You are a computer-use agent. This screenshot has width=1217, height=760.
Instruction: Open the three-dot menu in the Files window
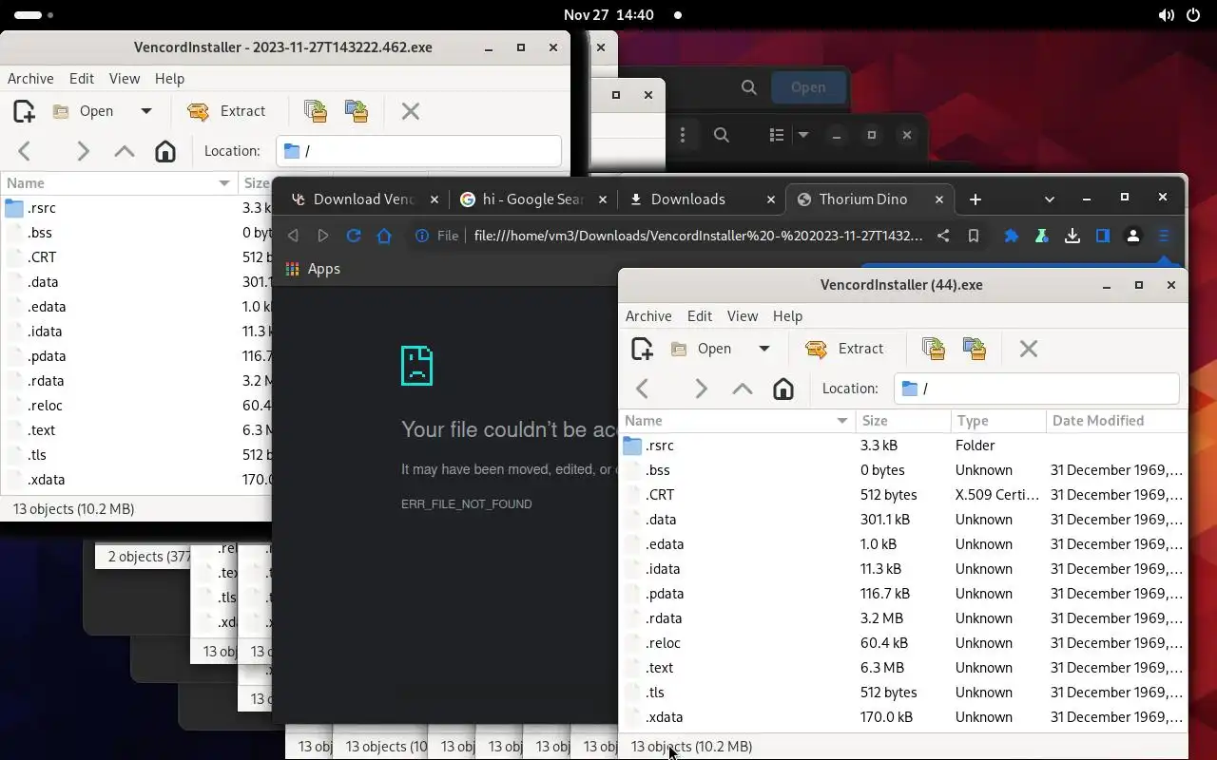[x=683, y=135]
